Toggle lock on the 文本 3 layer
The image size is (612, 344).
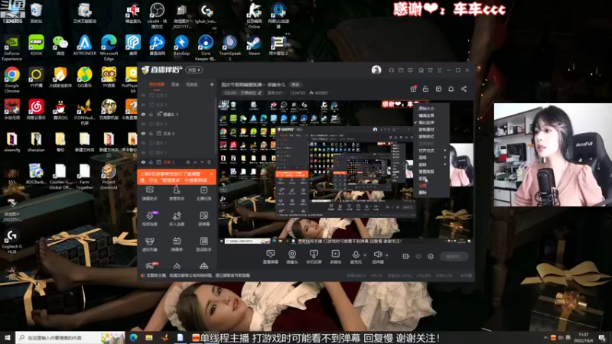click(151, 133)
